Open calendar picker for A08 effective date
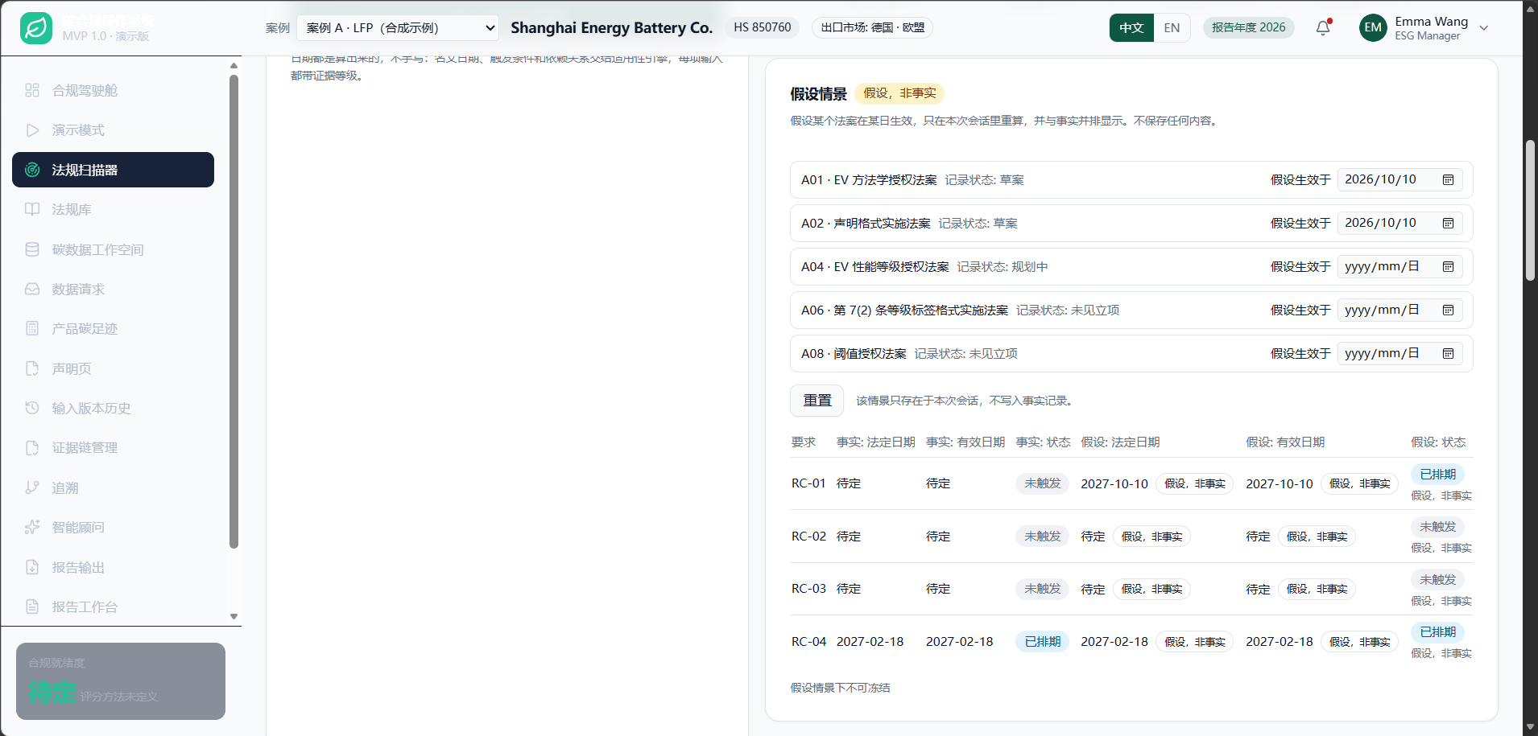Screen dimensions: 1538x736 1448,353
